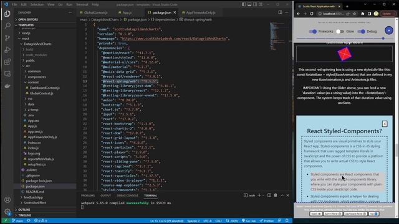Click the Explorer more actions ellipsis

click(x=70, y=12)
